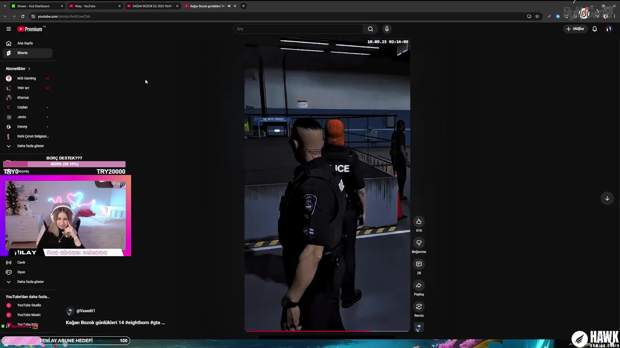620x348 pixels.
Task: Click the blue circular extension icon
Action: pyautogui.click(x=558, y=16)
